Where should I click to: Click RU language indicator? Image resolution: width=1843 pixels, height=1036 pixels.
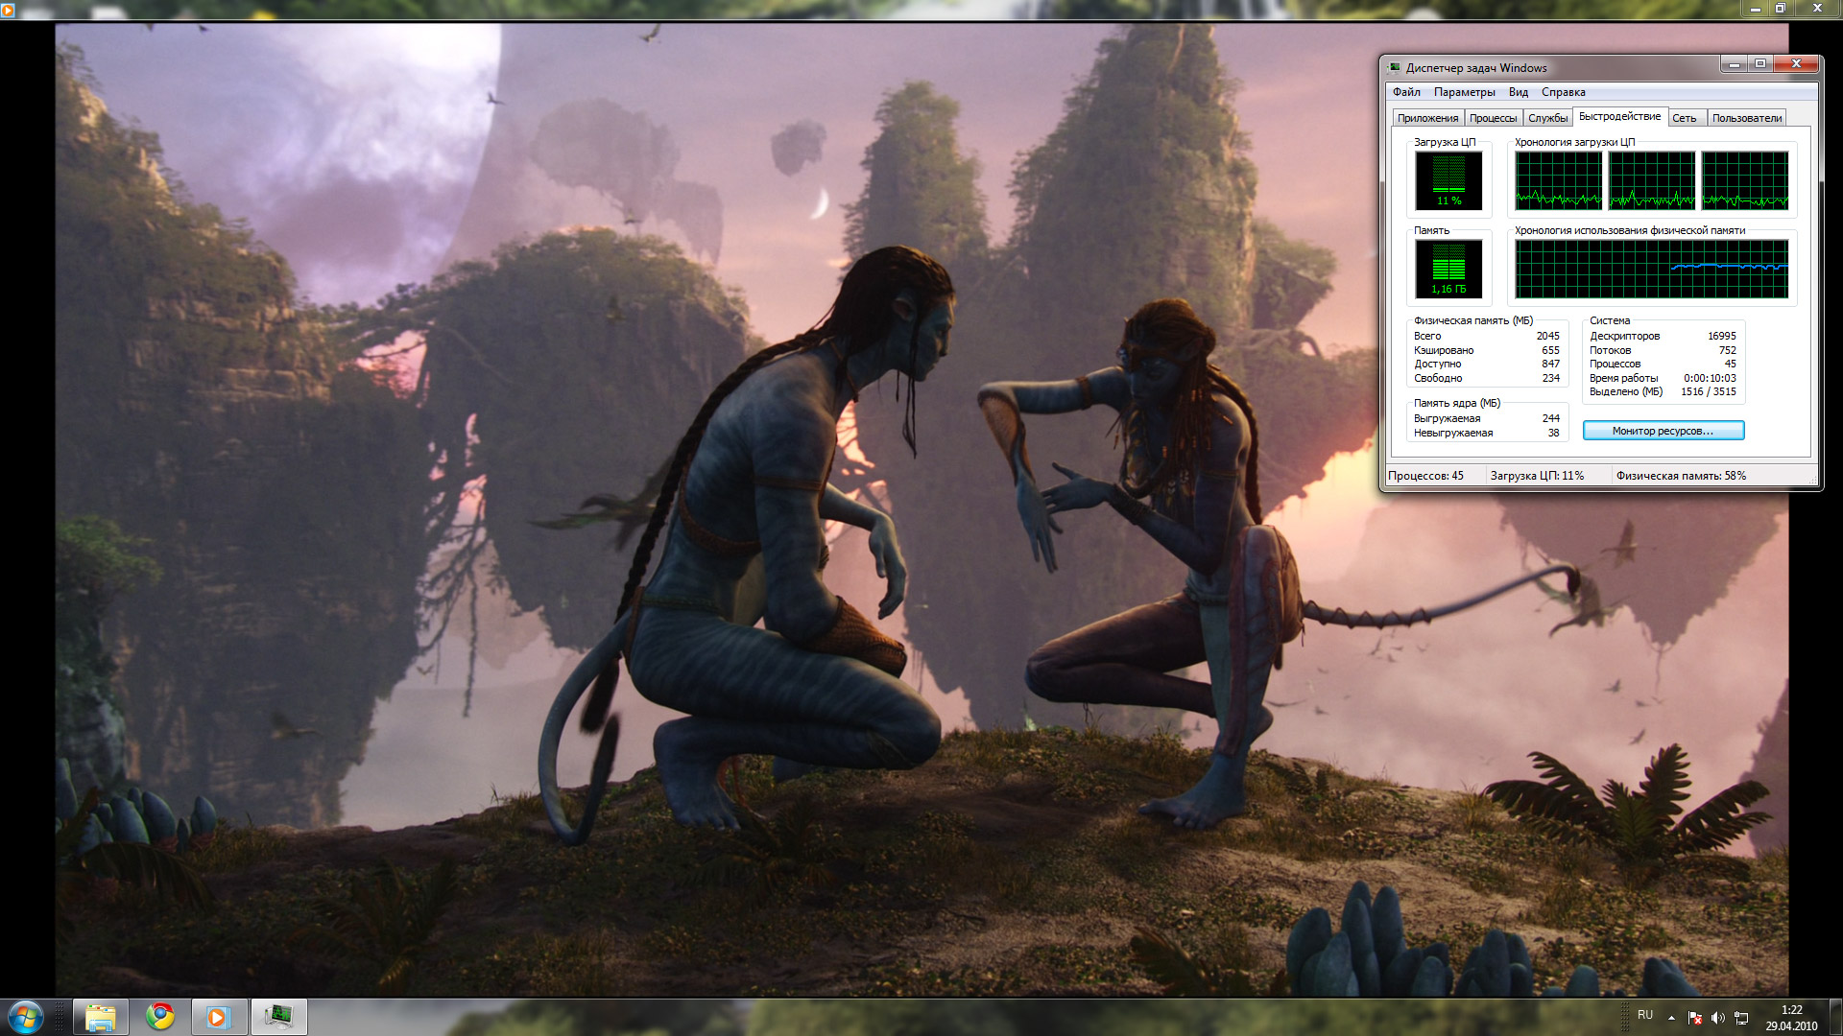pyautogui.click(x=1645, y=1015)
